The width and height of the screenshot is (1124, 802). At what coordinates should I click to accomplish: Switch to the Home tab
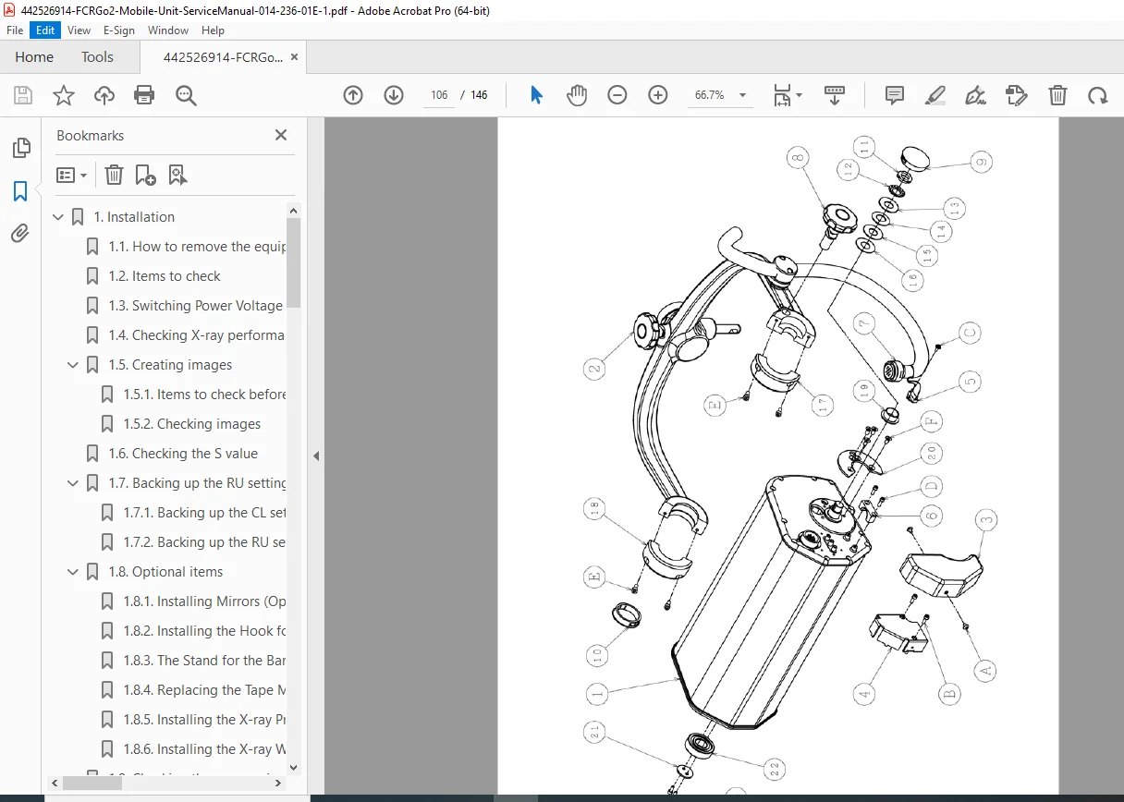pos(34,57)
